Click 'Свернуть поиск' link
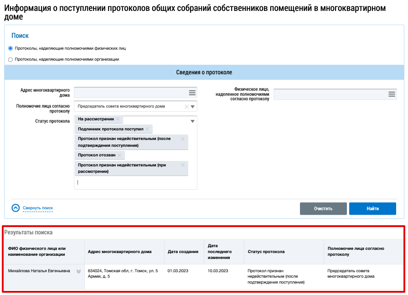 (38, 208)
